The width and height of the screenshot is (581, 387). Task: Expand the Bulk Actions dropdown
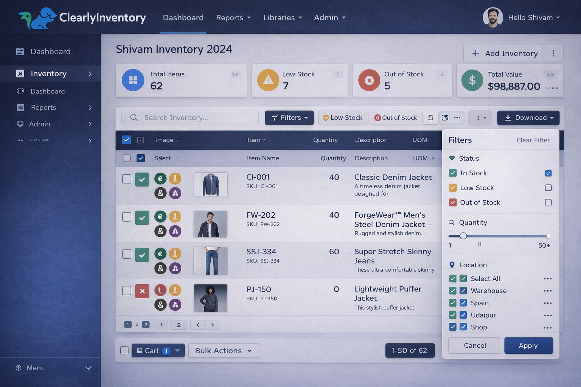click(x=224, y=350)
